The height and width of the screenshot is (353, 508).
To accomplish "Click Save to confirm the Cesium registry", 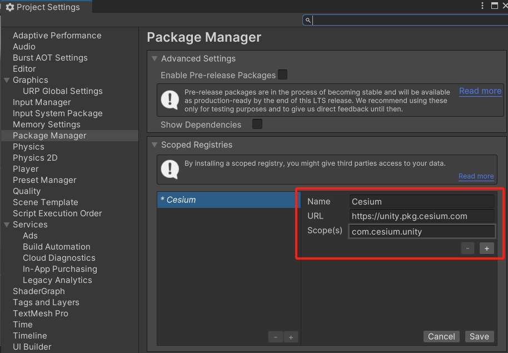I will [x=479, y=336].
